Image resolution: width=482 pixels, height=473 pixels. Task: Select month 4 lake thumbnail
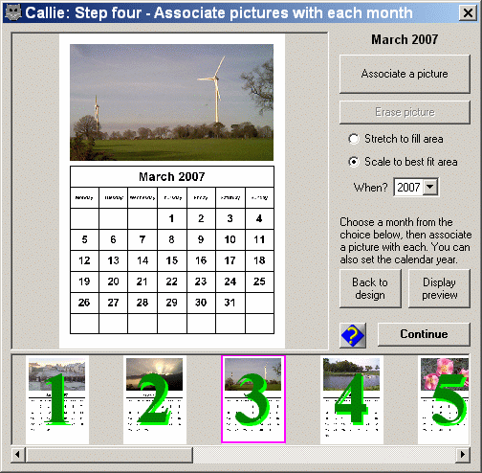352,400
